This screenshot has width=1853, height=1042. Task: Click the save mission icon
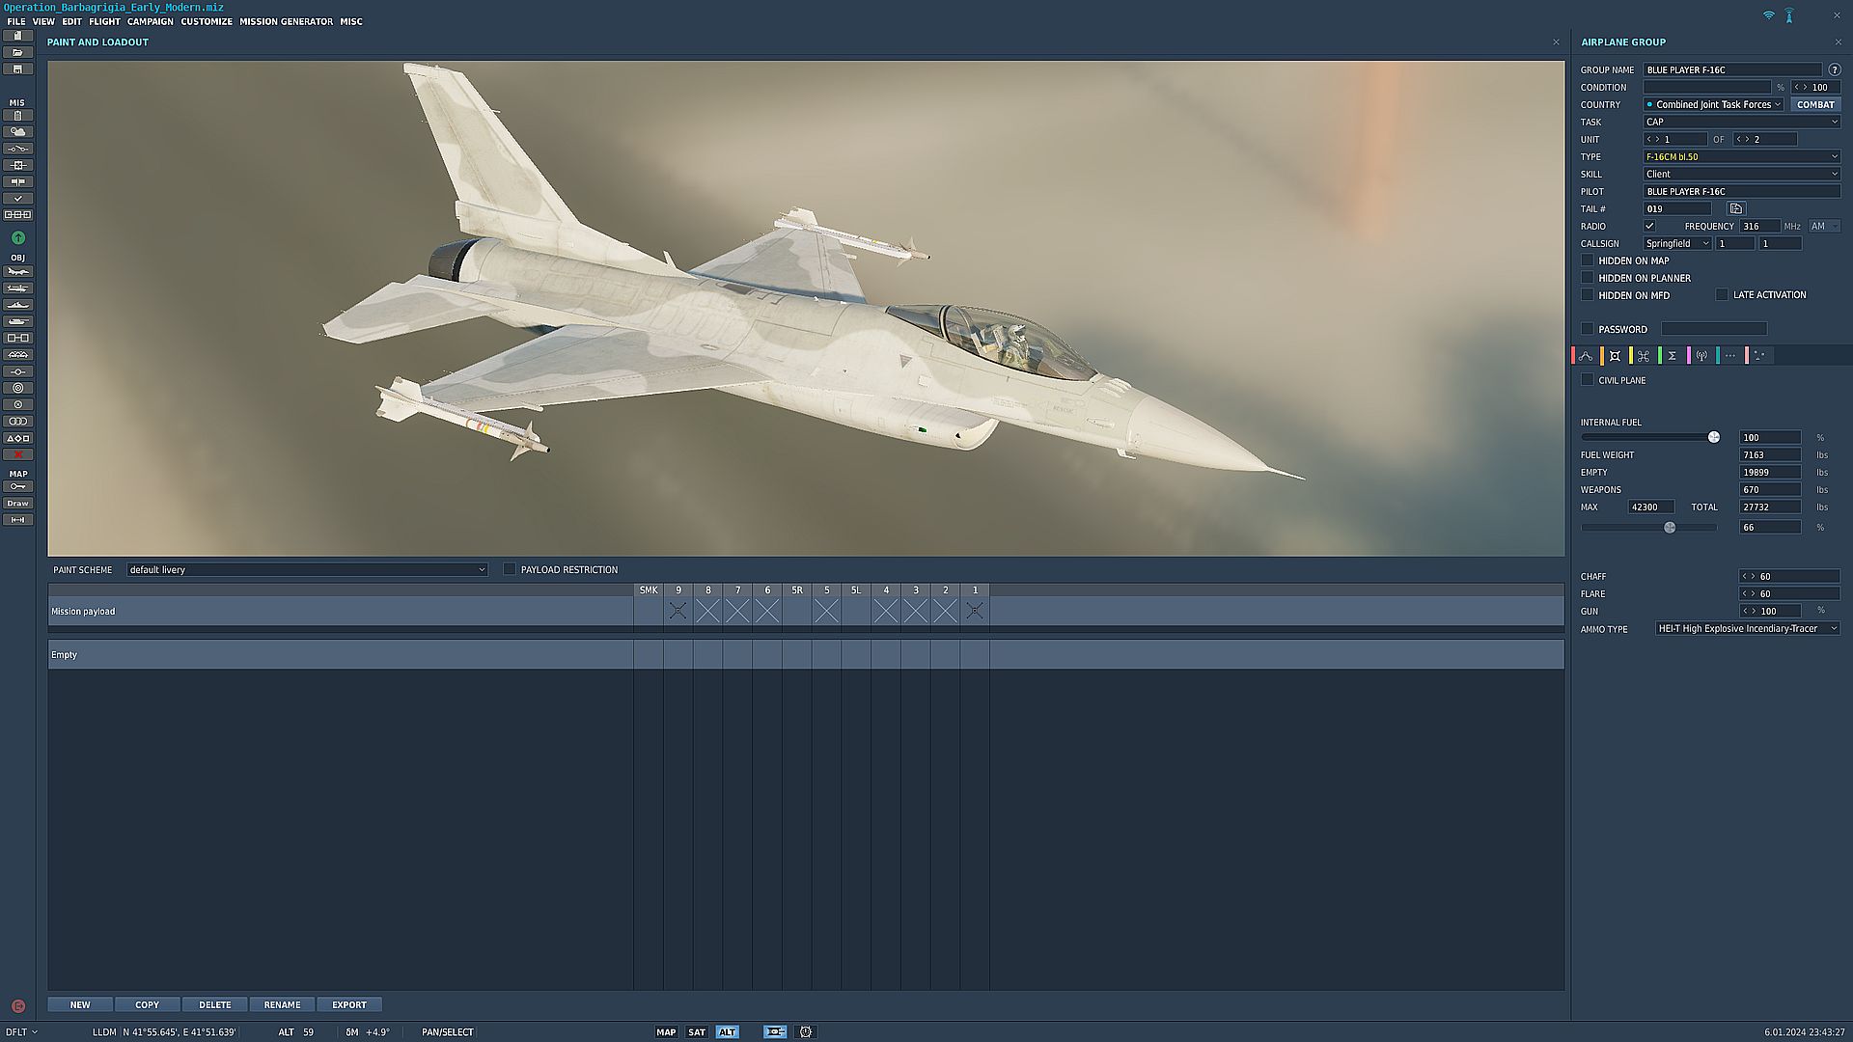(x=17, y=69)
